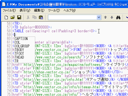Save the document with the floppy icon
The image size is (128, 96).
pos(19,17)
